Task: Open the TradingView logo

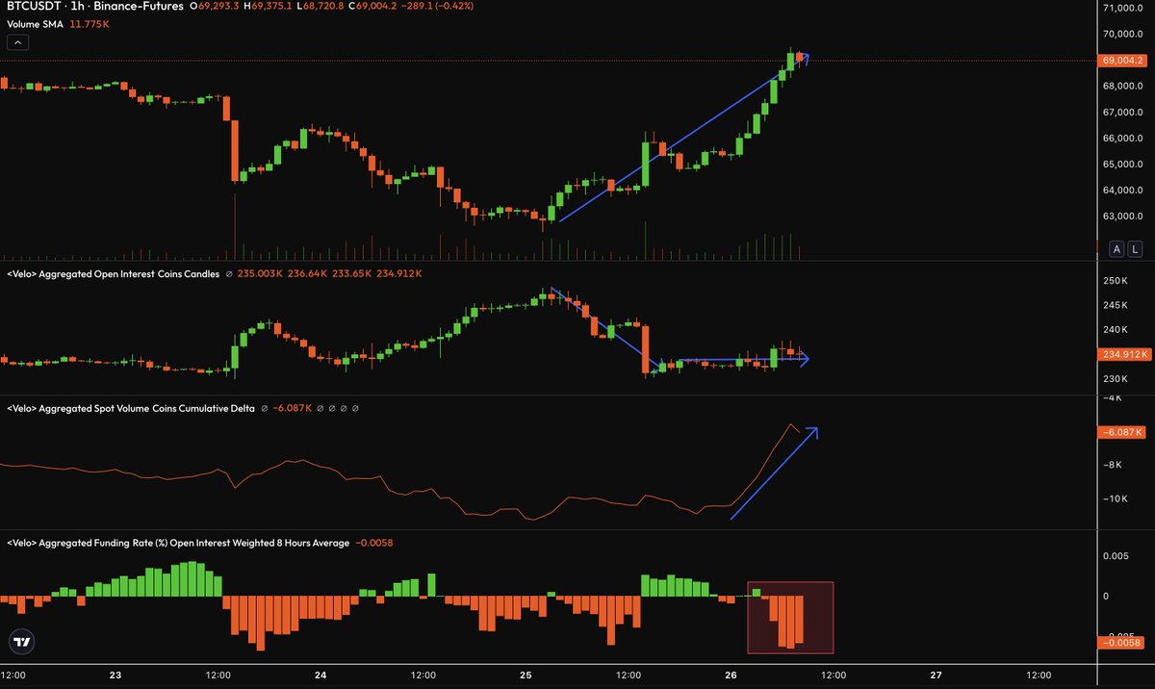Action: [x=23, y=641]
